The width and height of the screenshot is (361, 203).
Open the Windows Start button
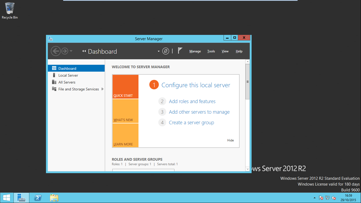pyautogui.click(x=7, y=198)
